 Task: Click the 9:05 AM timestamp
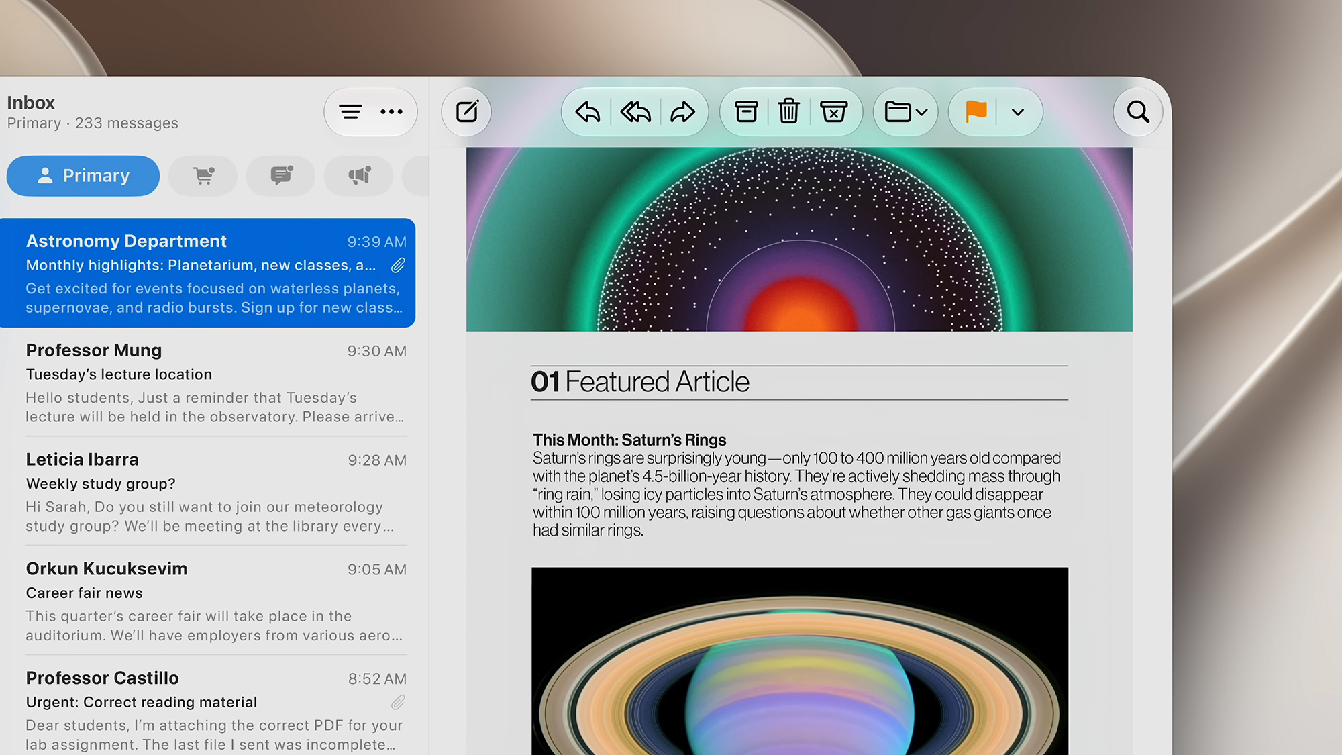pyautogui.click(x=377, y=570)
